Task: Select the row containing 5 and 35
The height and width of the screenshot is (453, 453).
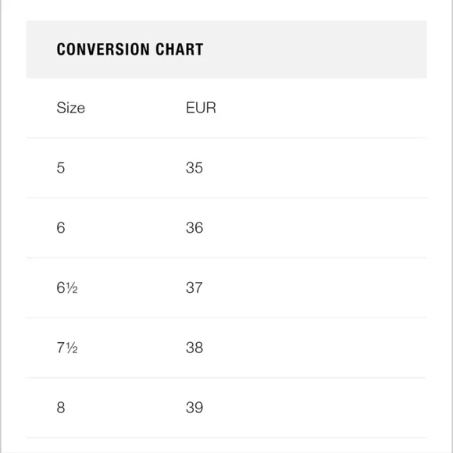Action: point(226,168)
